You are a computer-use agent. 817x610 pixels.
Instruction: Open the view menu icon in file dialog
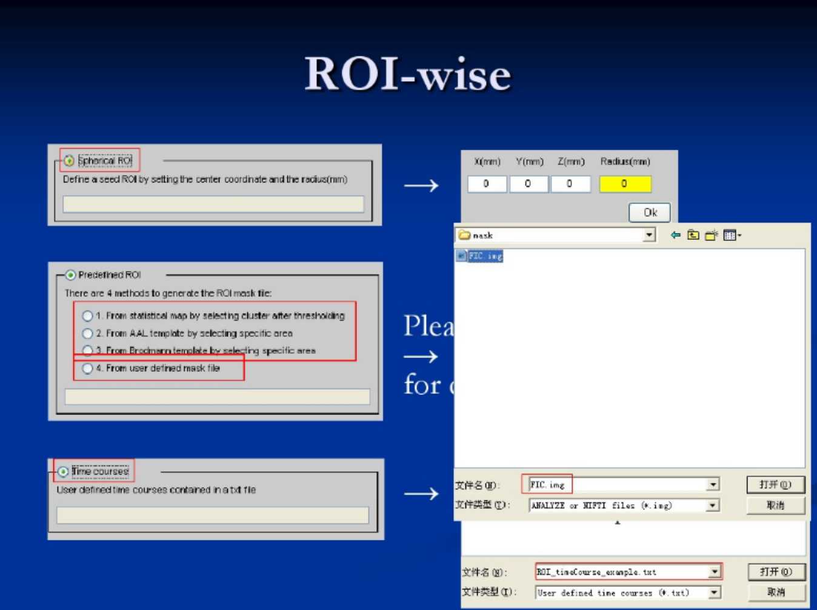coord(732,235)
